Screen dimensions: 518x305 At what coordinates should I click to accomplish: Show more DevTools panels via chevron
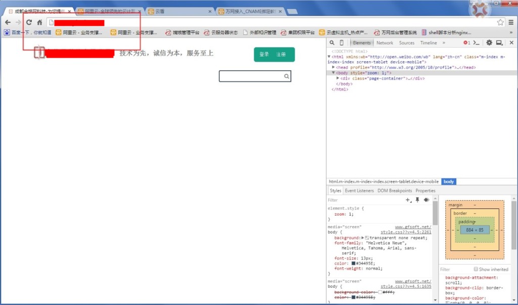tap(444, 43)
